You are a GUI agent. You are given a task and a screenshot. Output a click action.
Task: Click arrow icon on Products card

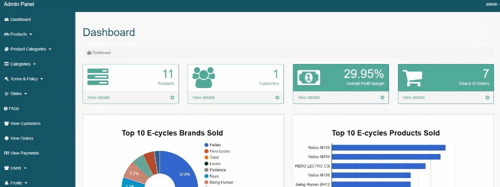[172, 97]
